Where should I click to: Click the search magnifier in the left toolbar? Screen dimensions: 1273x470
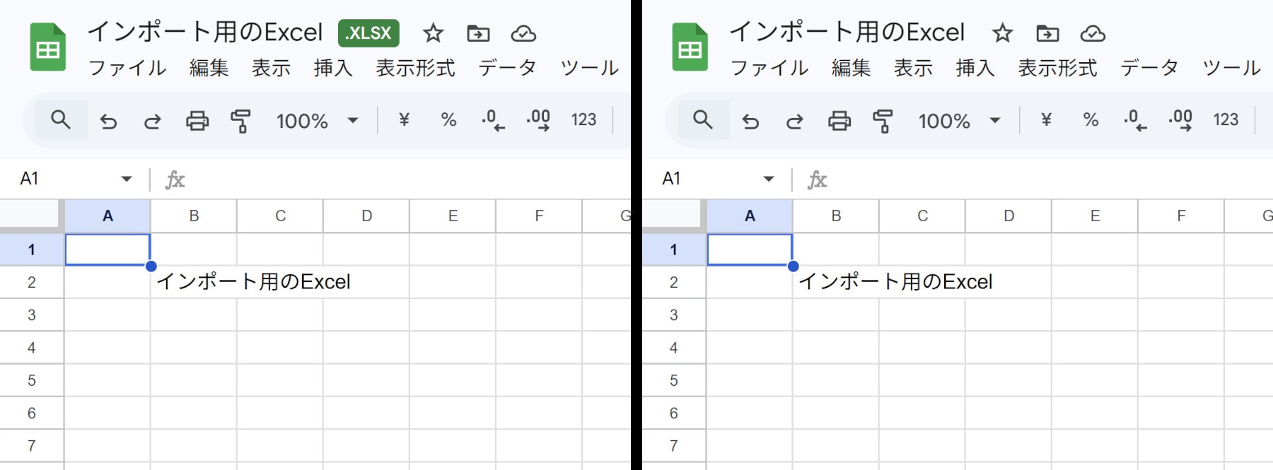[61, 120]
